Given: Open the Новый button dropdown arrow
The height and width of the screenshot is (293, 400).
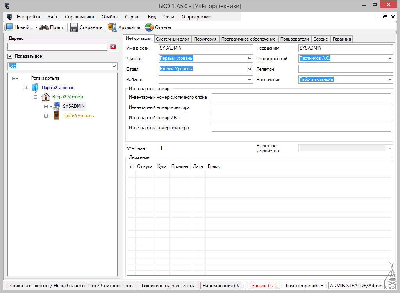Looking at the screenshot, I should 36,28.
